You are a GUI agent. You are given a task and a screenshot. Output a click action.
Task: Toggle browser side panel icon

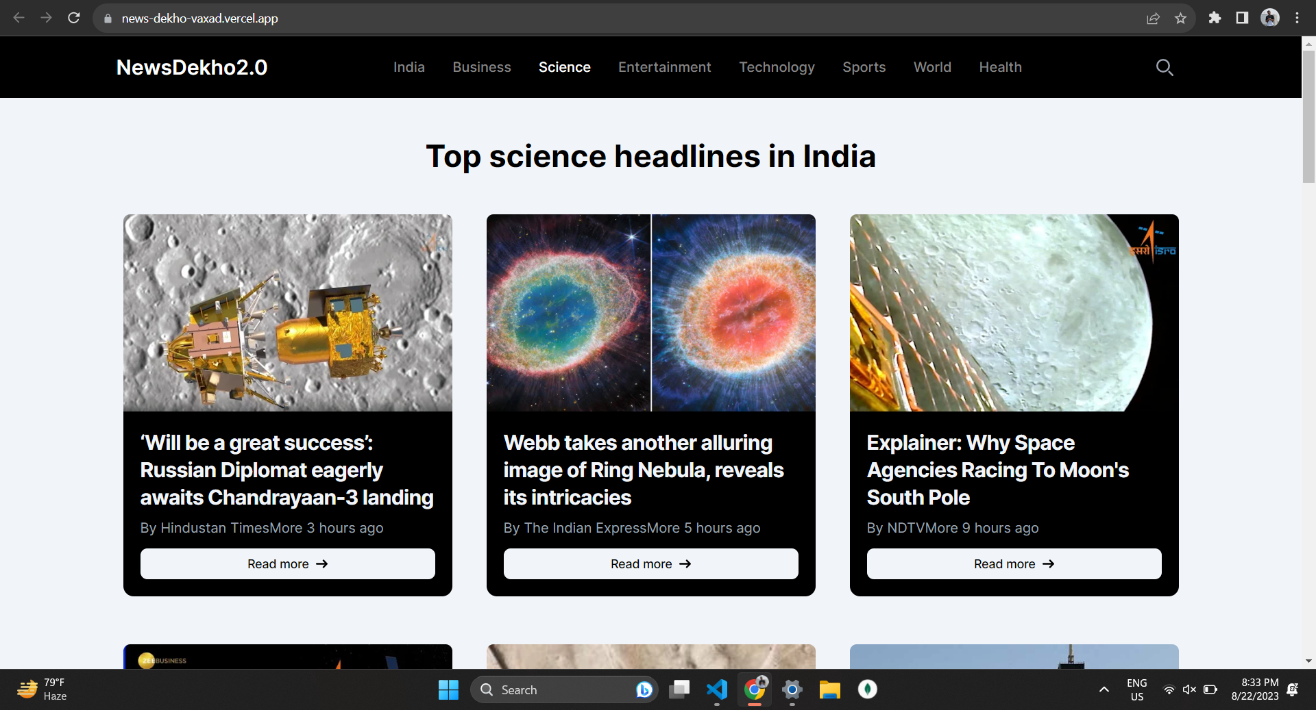(1242, 18)
